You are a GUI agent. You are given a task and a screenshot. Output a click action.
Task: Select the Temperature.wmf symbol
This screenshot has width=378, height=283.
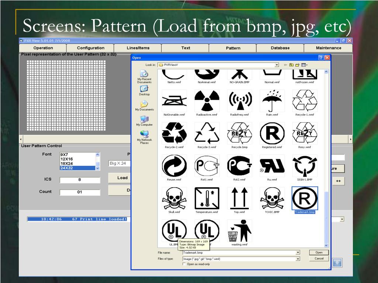click(207, 200)
